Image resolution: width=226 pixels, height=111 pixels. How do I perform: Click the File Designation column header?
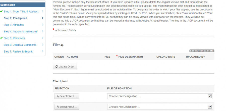coord(130,57)
